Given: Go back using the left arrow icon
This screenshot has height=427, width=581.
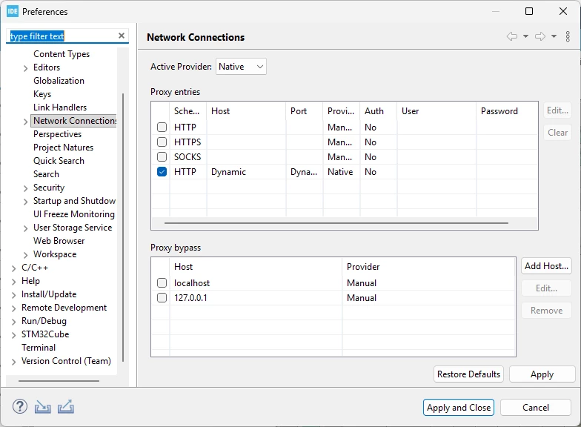Looking at the screenshot, I should coord(512,36).
